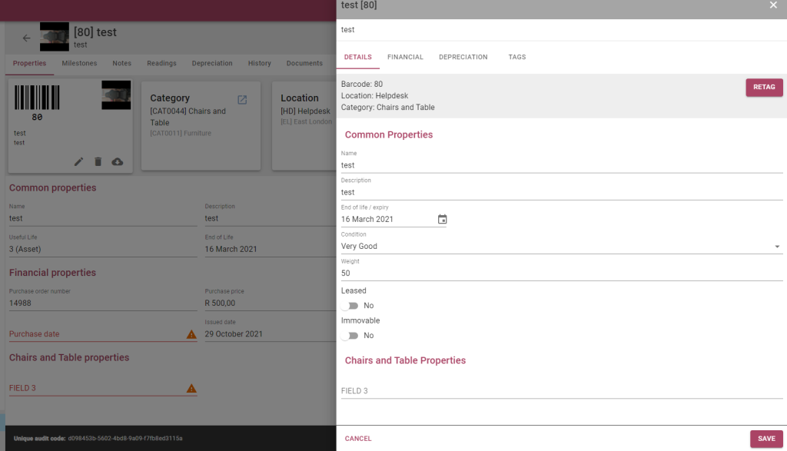This screenshot has height=451, width=787.
Task: Click the Description input field in edit panel
Action: tap(562, 193)
